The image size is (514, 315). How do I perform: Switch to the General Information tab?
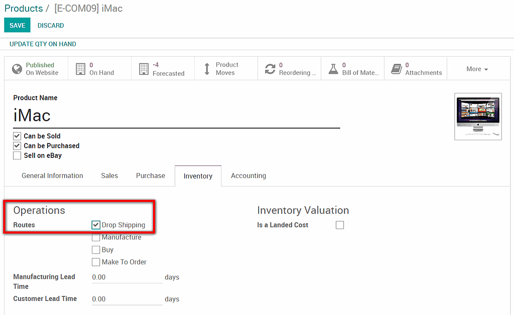coord(52,176)
